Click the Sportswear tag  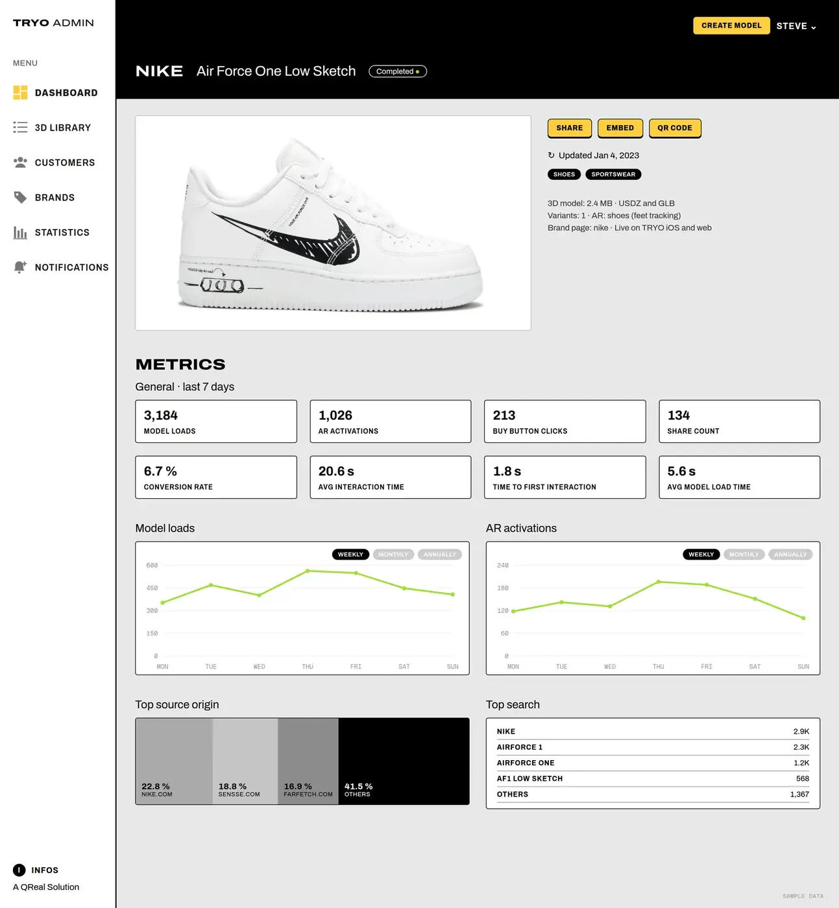coord(613,174)
